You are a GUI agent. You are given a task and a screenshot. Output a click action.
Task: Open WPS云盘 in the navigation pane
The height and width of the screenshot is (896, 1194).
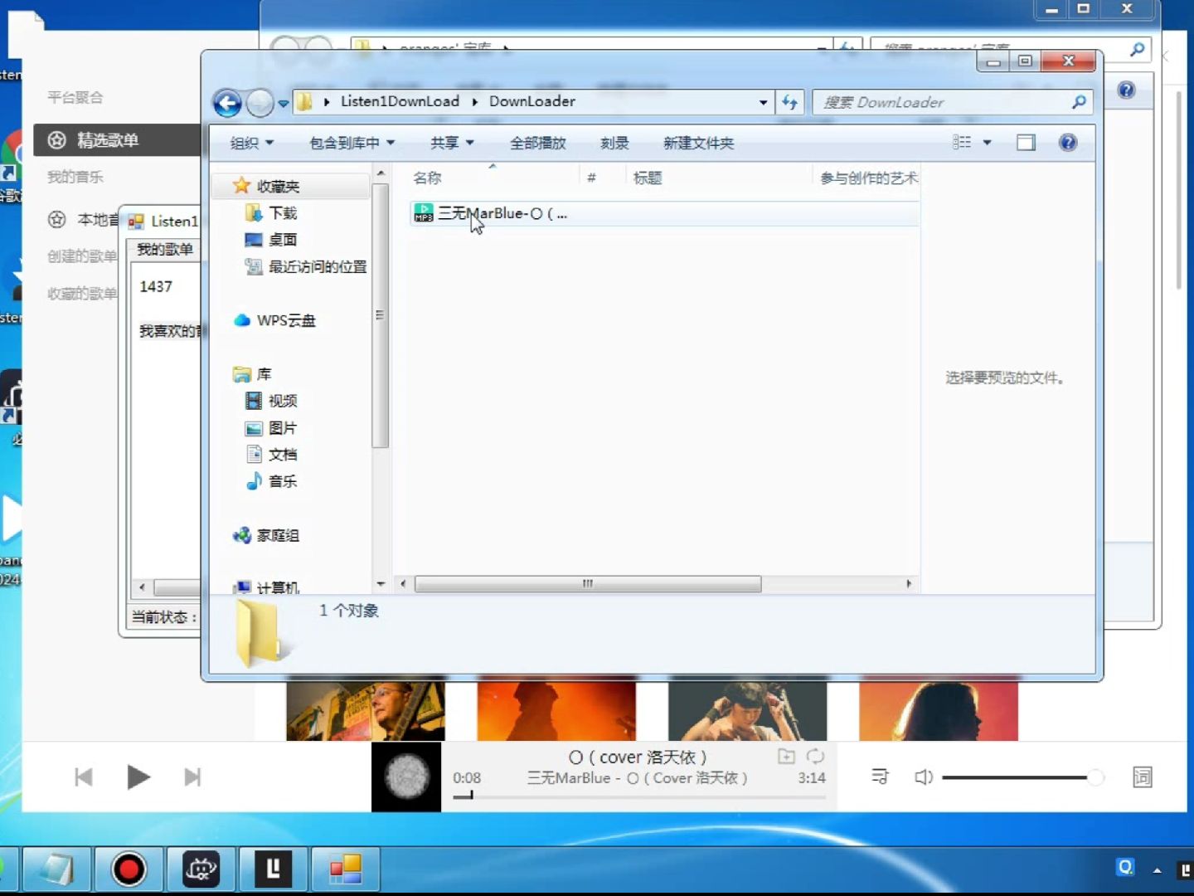pyautogui.click(x=285, y=320)
